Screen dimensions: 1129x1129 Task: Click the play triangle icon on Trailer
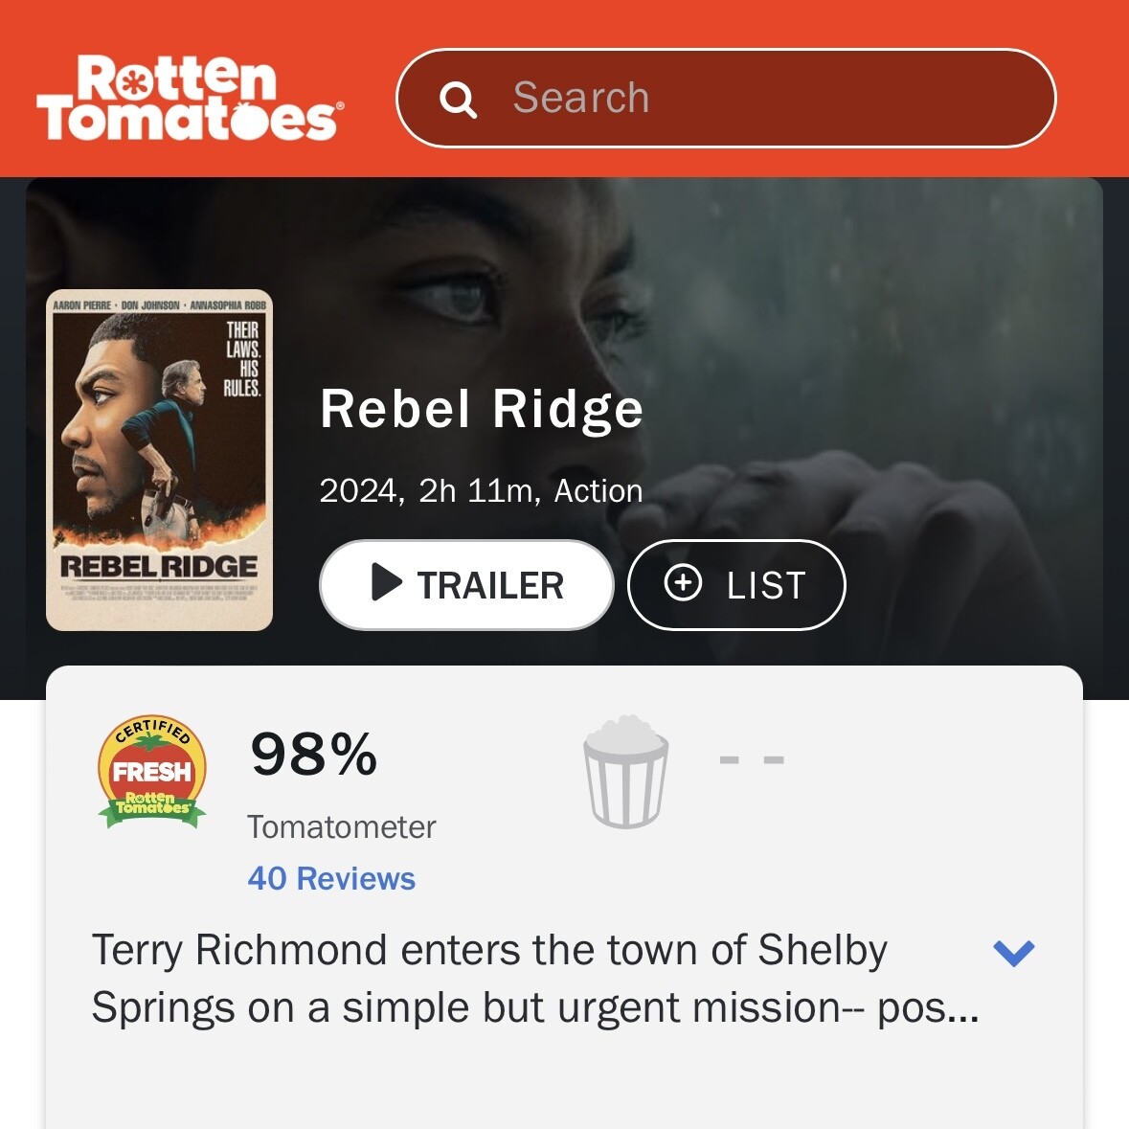pos(387,582)
